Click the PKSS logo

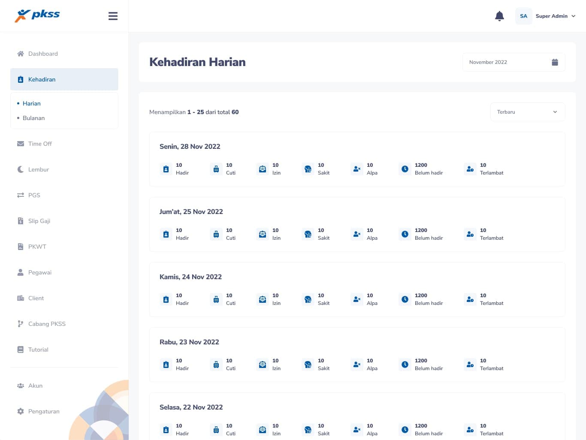pyautogui.click(x=37, y=15)
